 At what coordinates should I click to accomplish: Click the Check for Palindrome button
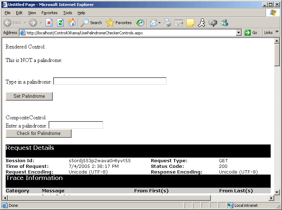coord(39,134)
